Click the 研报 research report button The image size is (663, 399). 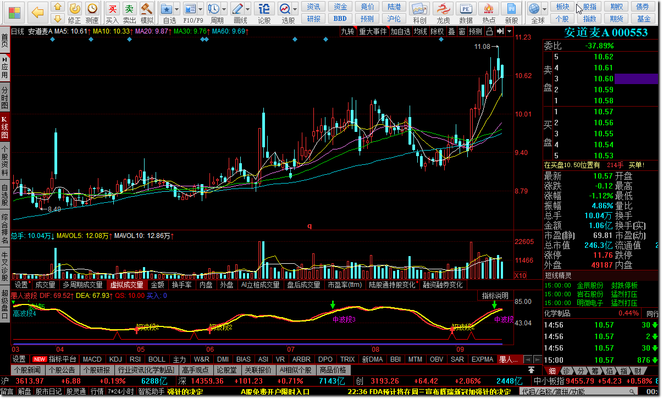pyautogui.click(x=314, y=19)
